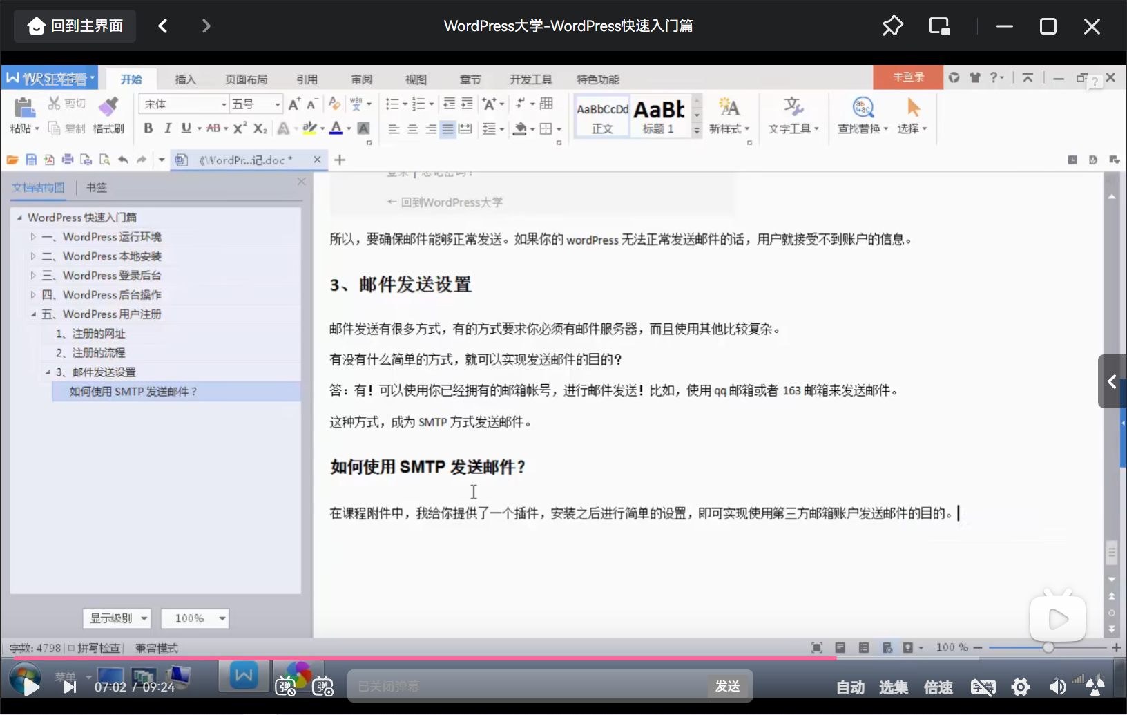
Task: Toggle italic formatting
Action: [x=167, y=128]
